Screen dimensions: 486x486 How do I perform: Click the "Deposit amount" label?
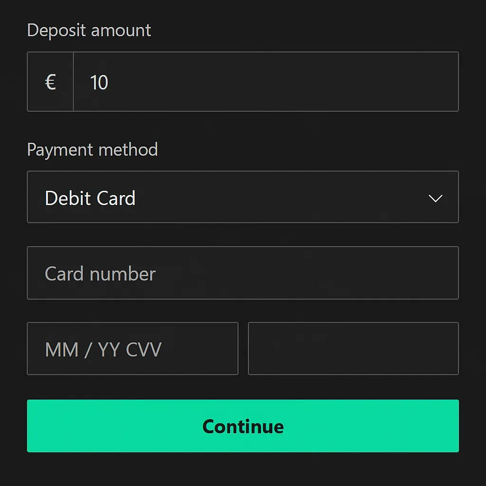[x=89, y=30]
